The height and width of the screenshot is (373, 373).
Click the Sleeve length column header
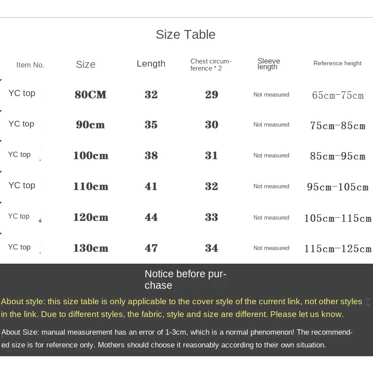tap(269, 64)
